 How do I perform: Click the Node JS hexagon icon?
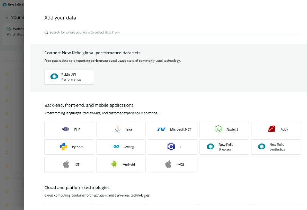point(218,129)
